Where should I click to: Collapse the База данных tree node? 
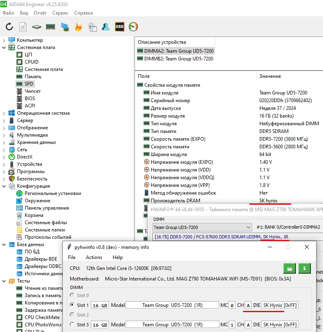pyautogui.click(x=4, y=244)
